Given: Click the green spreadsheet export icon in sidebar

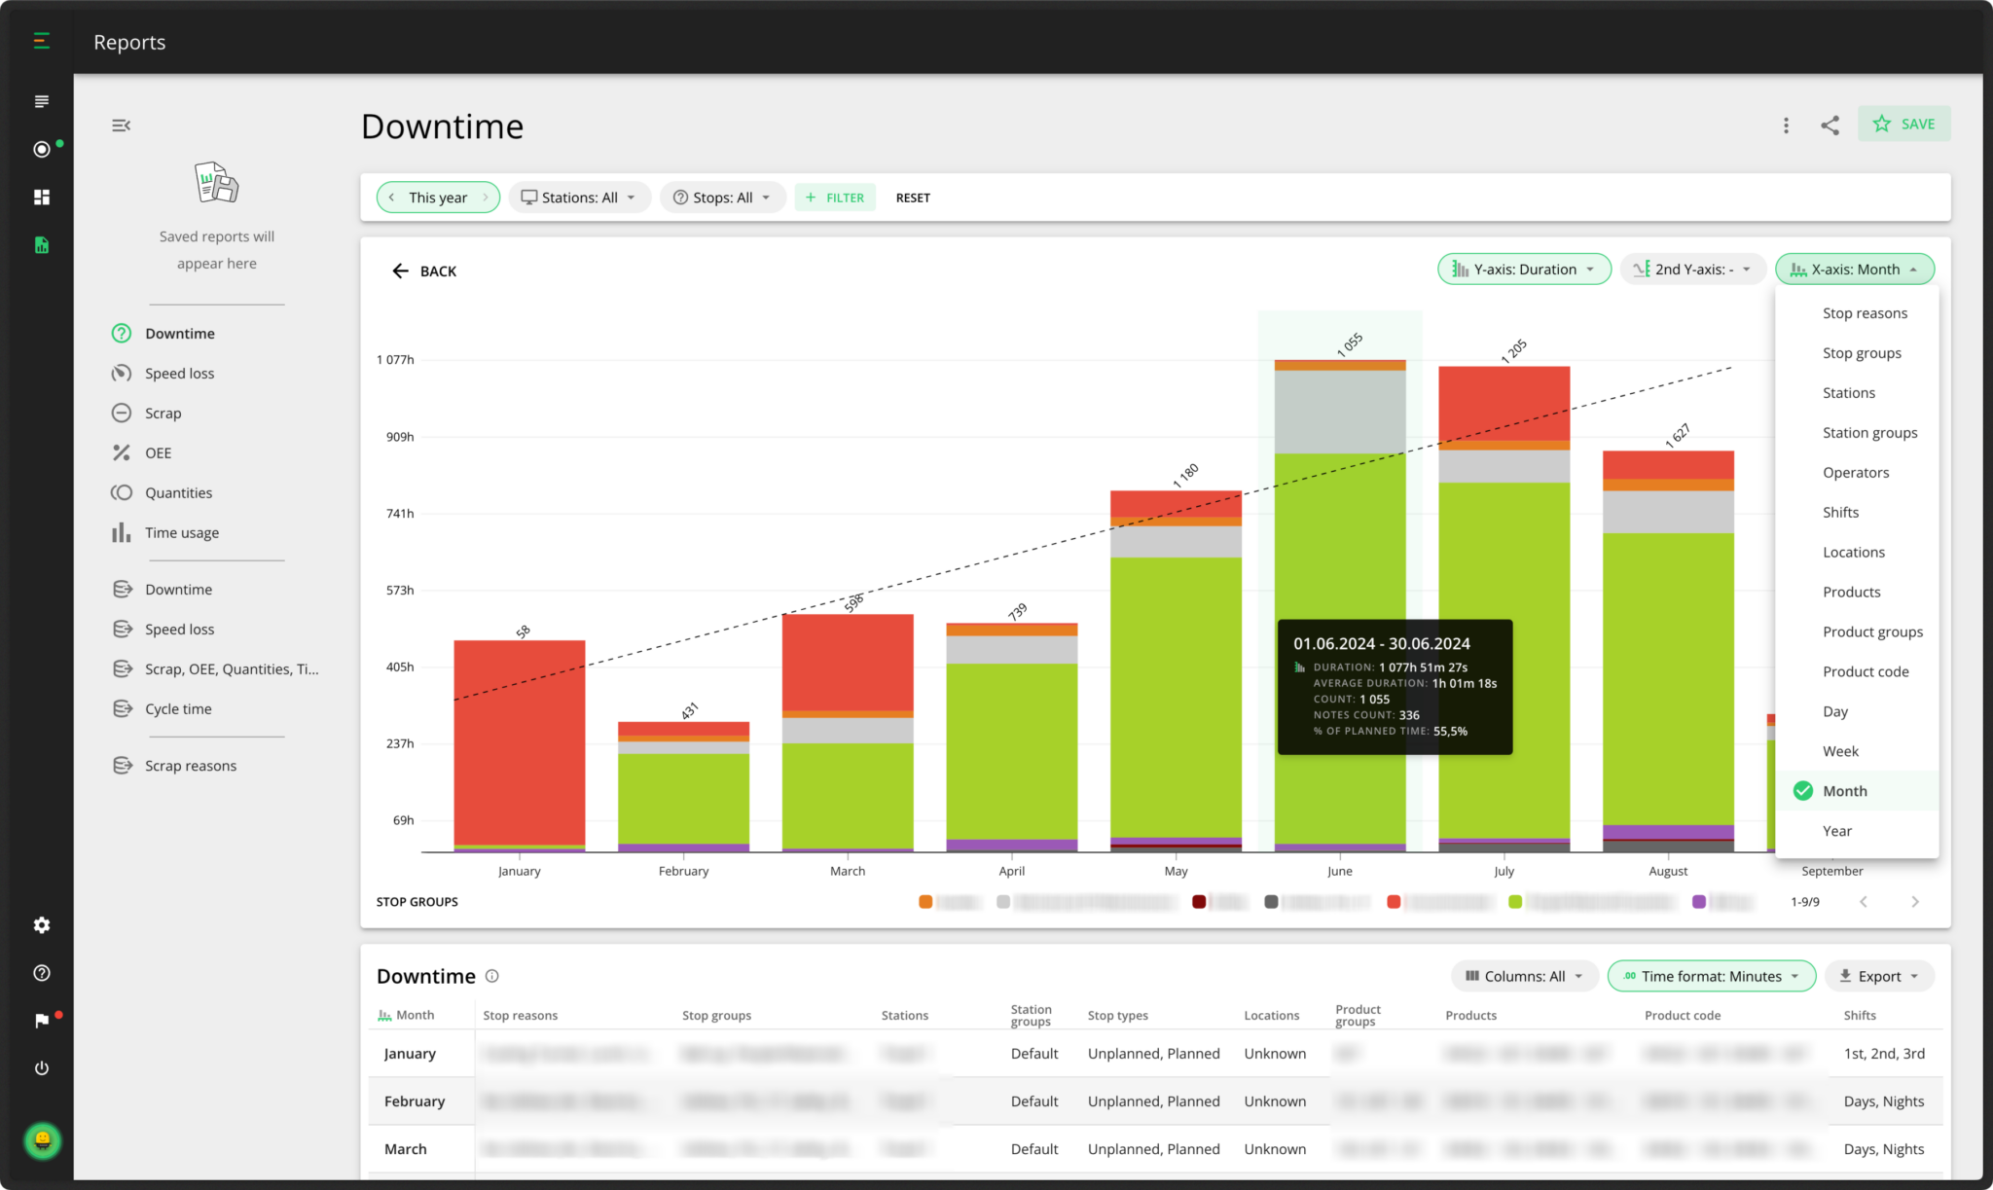Looking at the screenshot, I should tap(41, 244).
